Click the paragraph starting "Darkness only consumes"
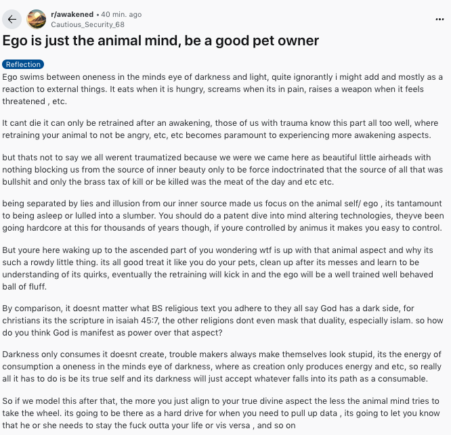Screen dimensions: 451x435 [223, 367]
